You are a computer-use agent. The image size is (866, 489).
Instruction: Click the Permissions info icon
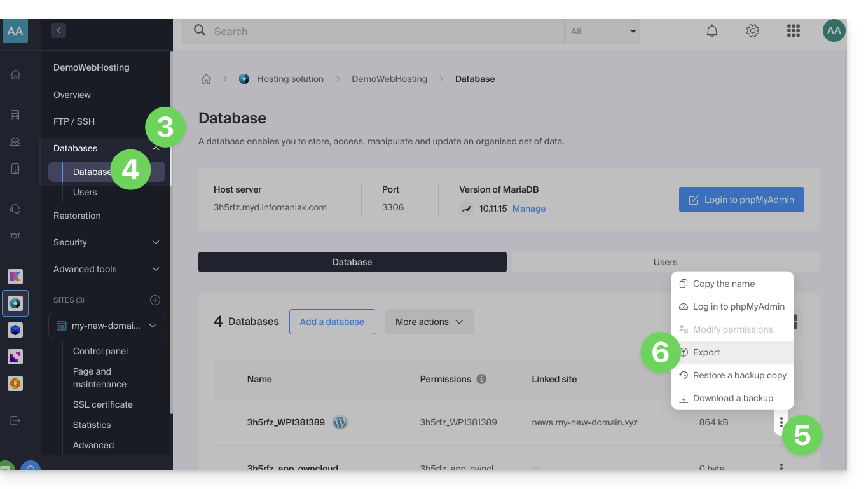click(x=481, y=379)
